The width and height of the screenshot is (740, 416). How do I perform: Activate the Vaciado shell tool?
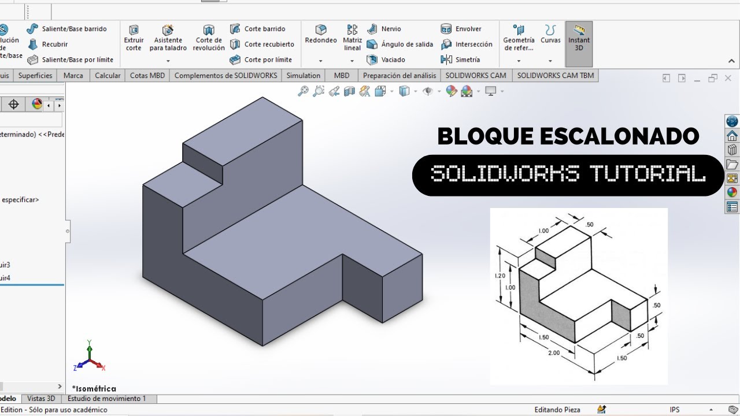tap(386, 60)
